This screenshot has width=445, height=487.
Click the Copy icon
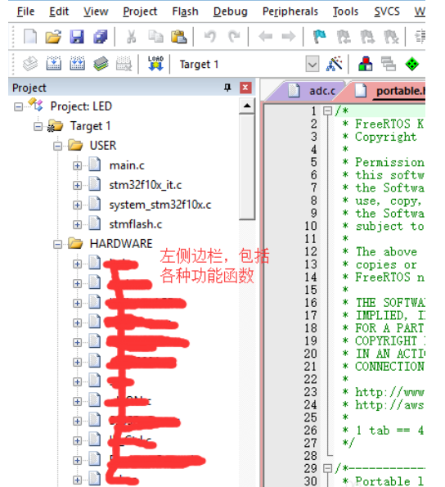pyautogui.click(x=155, y=36)
